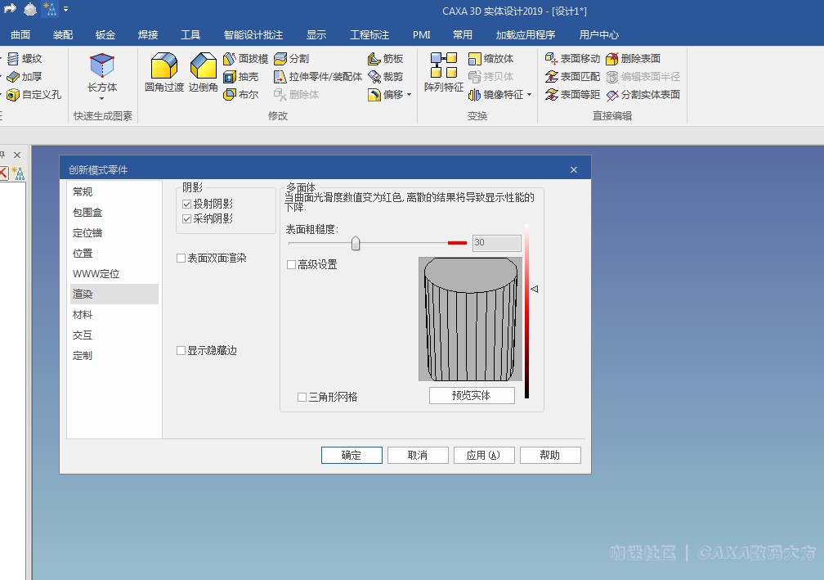Click 拉伸零件/装配体 tool
The image size is (824, 580).
click(x=317, y=77)
